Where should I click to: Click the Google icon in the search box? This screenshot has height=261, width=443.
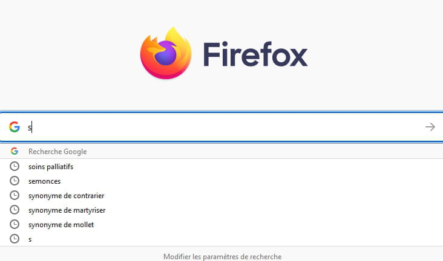click(x=15, y=127)
